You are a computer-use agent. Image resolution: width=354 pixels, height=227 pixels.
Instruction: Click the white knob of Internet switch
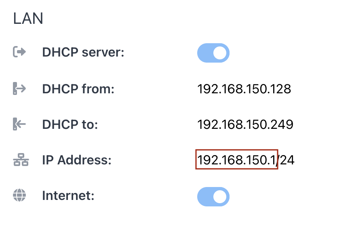click(x=220, y=197)
